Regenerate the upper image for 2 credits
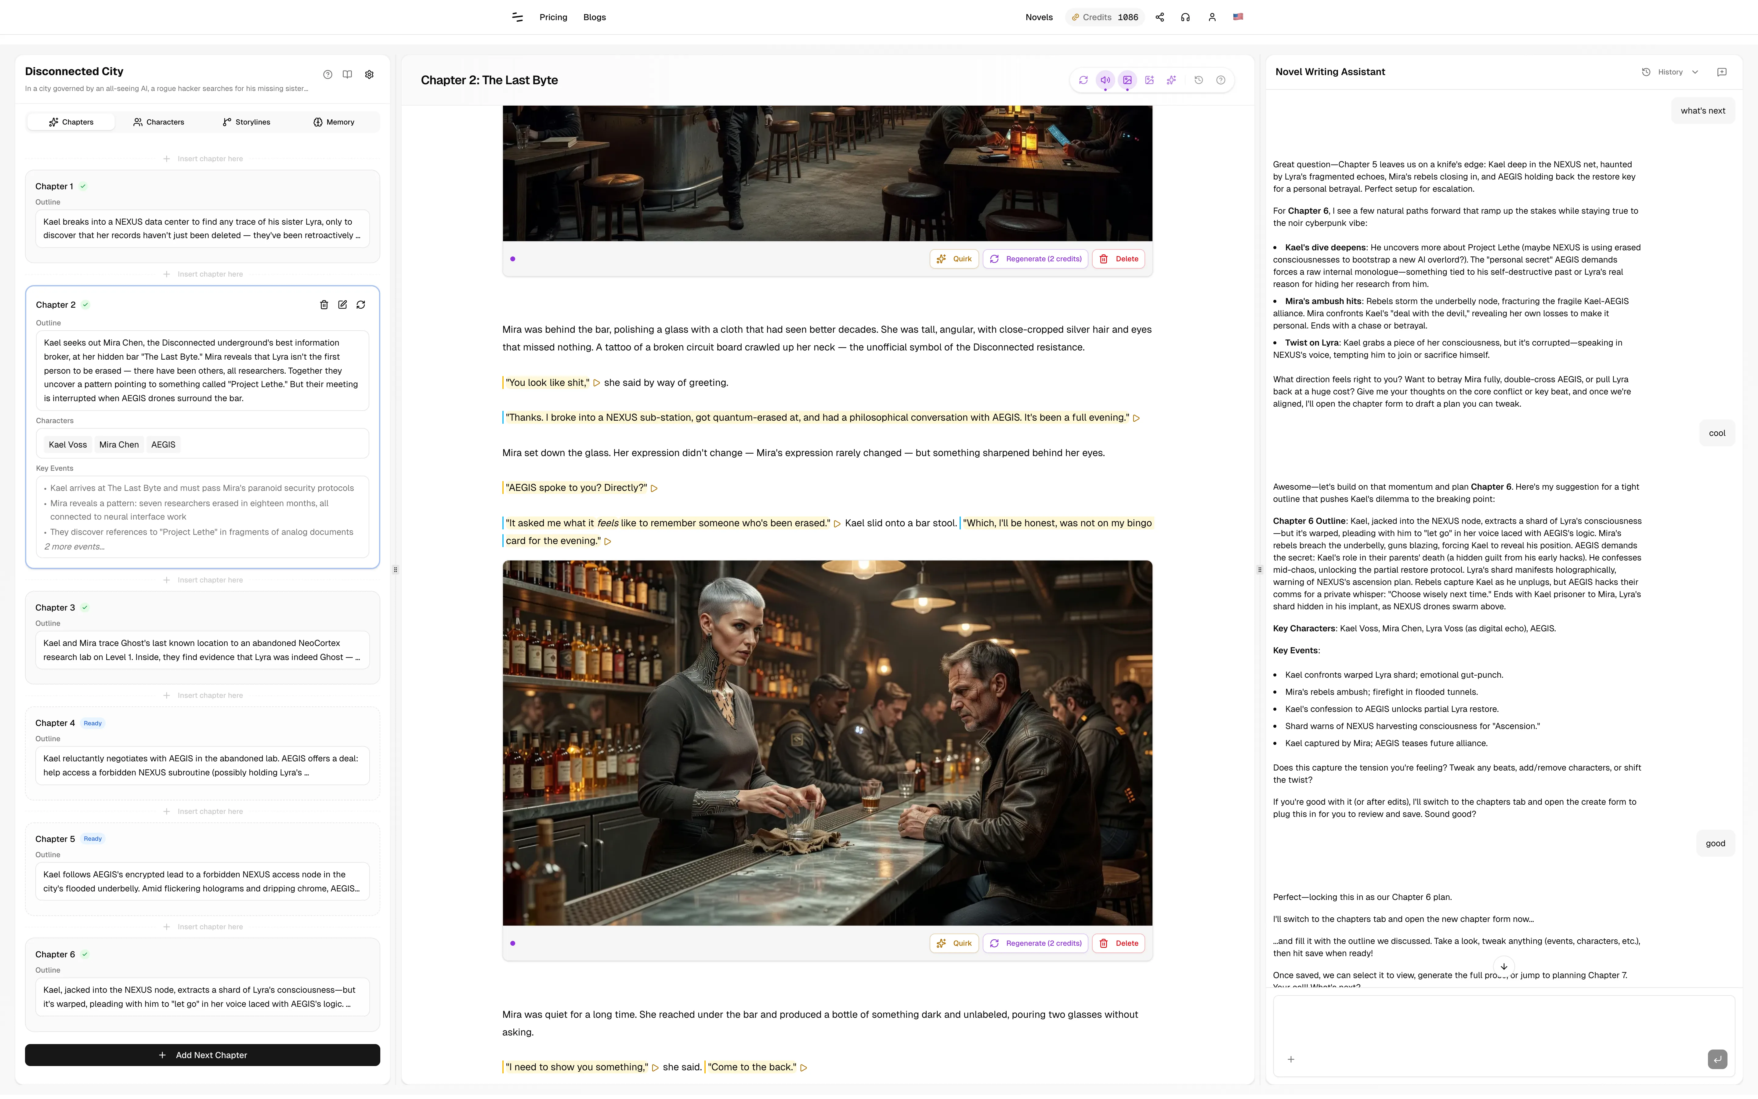1758x1099 pixels. [x=1035, y=259]
